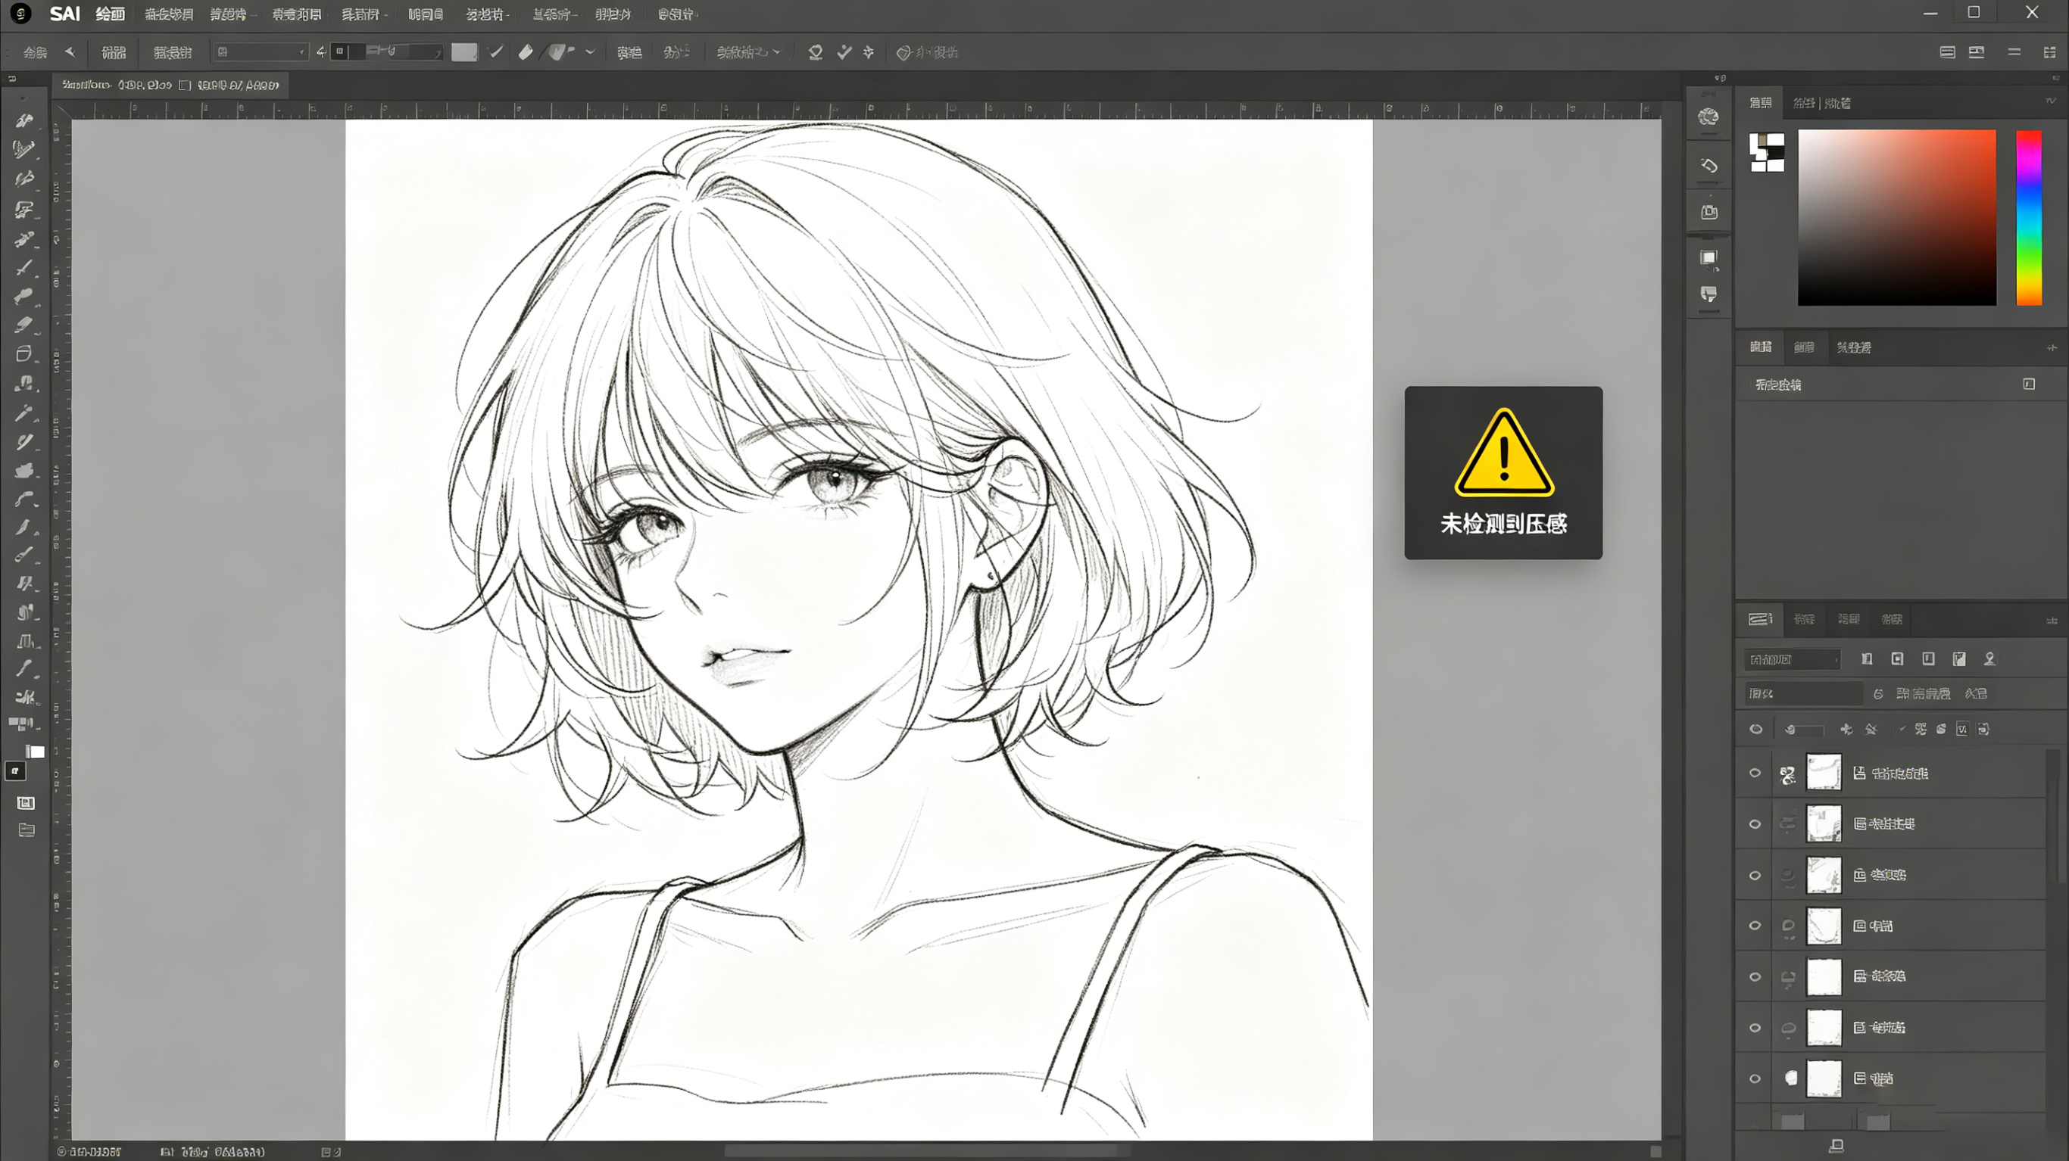Open the combo box in the options bar

click(261, 52)
